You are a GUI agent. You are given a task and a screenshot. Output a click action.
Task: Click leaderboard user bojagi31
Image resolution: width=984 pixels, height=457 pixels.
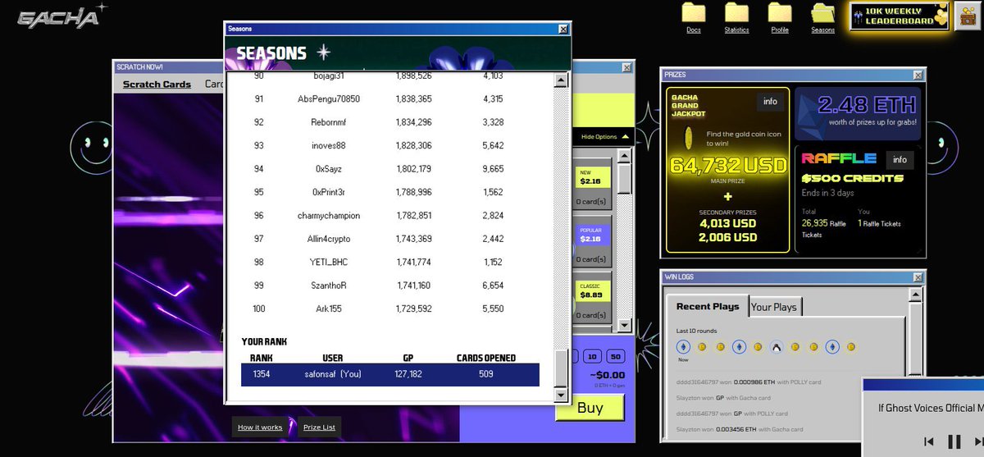328,75
